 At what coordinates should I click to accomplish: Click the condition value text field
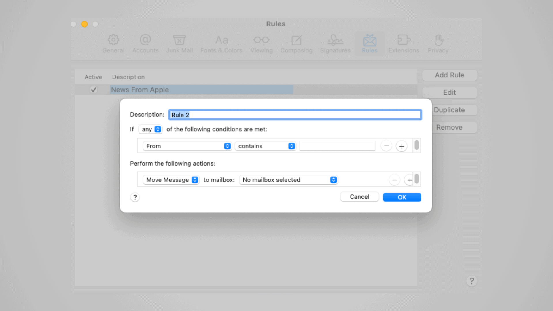337,146
